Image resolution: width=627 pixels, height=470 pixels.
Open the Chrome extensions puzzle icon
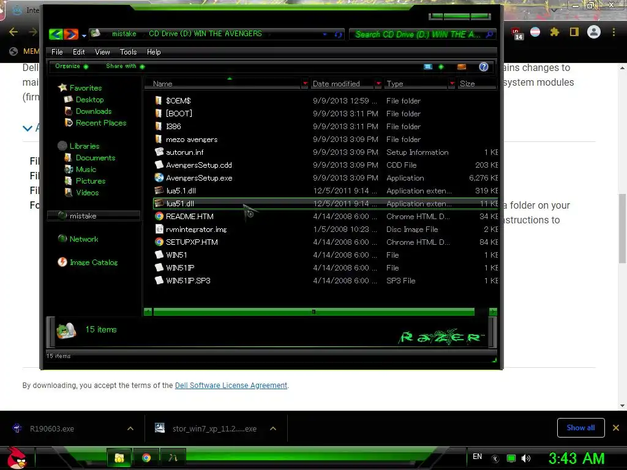(x=555, y=32)
